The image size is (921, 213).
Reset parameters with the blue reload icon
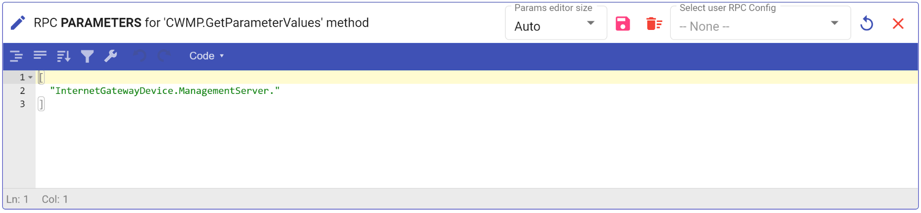pyautogui.click(x=867, y=23)
